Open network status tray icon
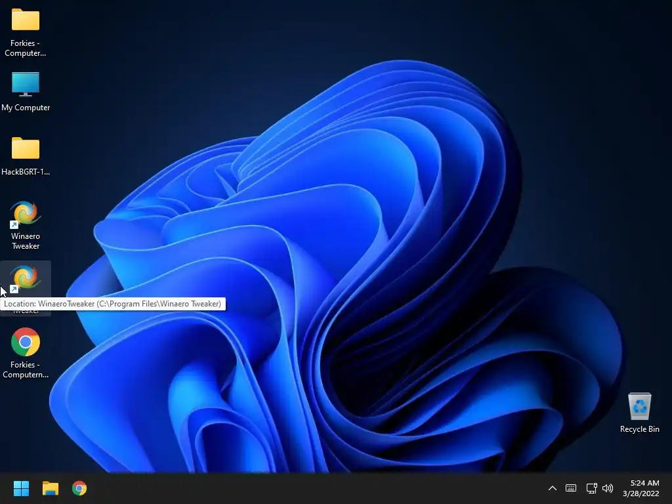Image resolution: width=672 pixels, height=504 pixels. pyautogui.click(x=591, y=488)
